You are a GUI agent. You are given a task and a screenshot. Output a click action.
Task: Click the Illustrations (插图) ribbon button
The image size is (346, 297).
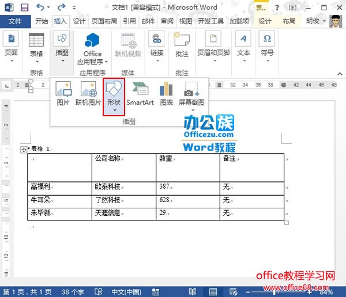[x=62, y=47]
